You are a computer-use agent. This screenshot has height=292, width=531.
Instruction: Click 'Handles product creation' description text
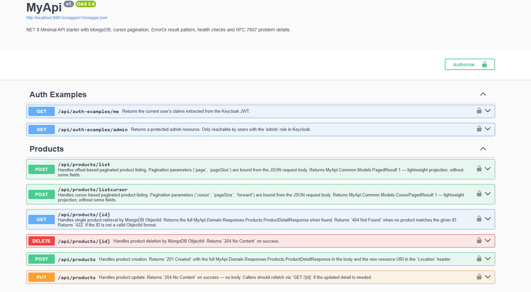pos(275,259)
